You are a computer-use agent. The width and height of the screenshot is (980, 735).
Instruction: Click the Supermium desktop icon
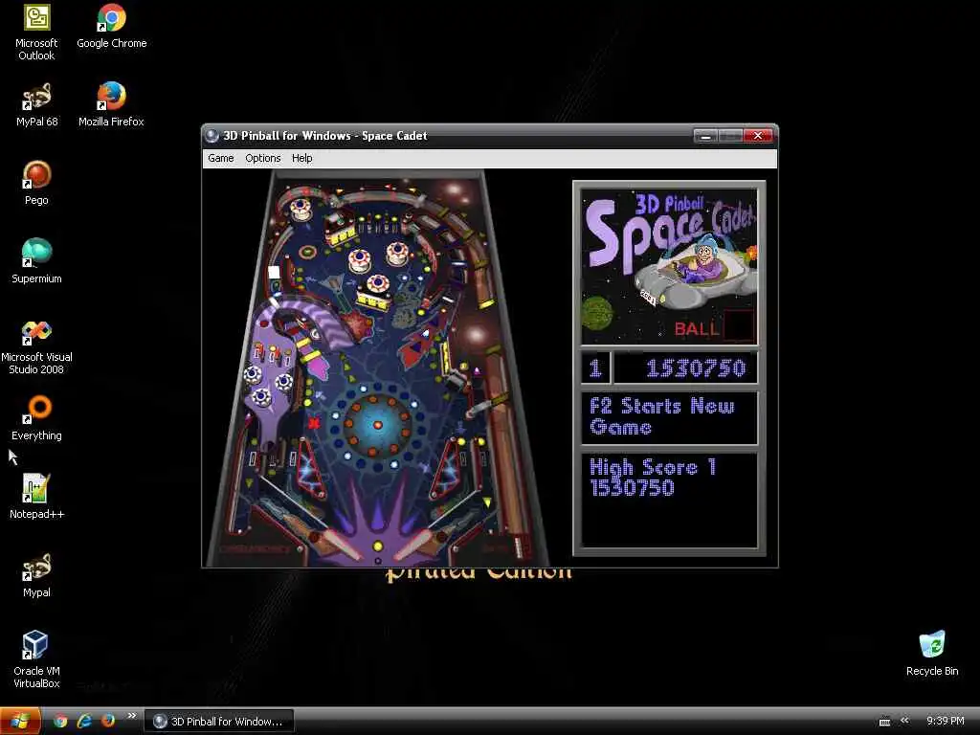click(36, 262)
